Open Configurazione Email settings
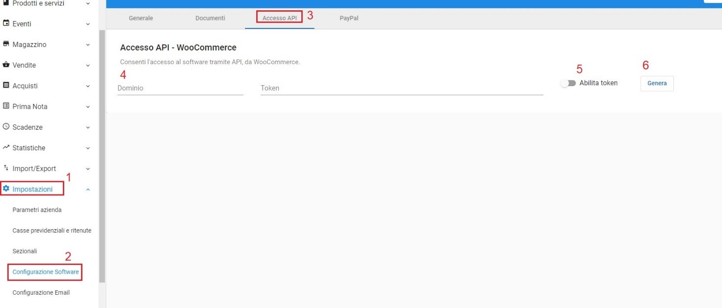This screenshot has width=722, height=308. pyautogui.click(x=41, y=292)
